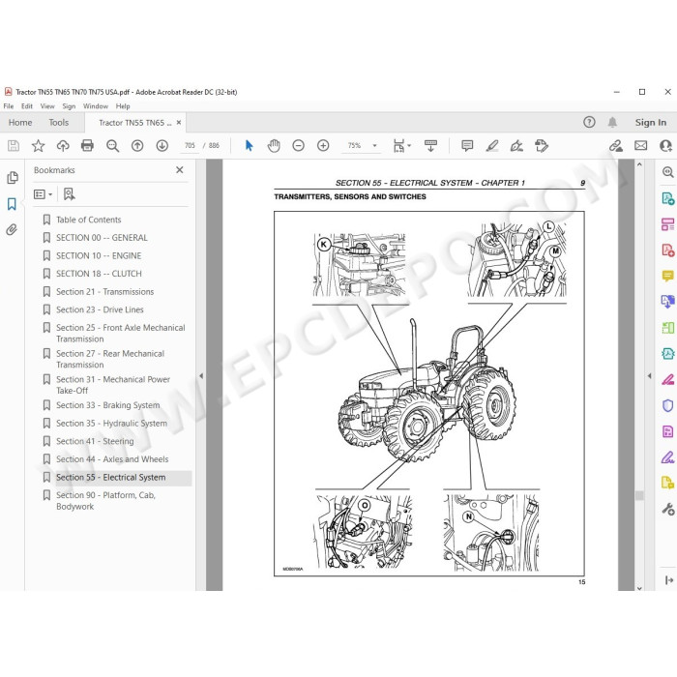Screen dimensions: 677x677
Task: Open notifications bell icon
Action: (x=612, y=123)
